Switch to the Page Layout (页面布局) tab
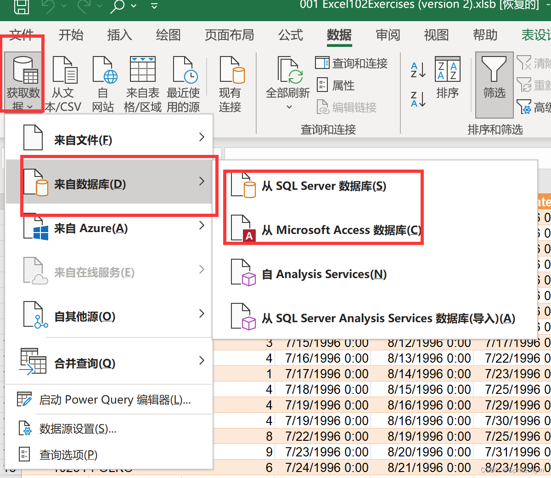The width and height of the screenshot is (551, 478). [x=229, y=35]
